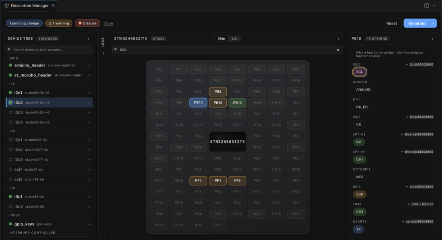The image size is (442, 240).
Task: Switch to Chip view tab
Action: click(221, 38)
